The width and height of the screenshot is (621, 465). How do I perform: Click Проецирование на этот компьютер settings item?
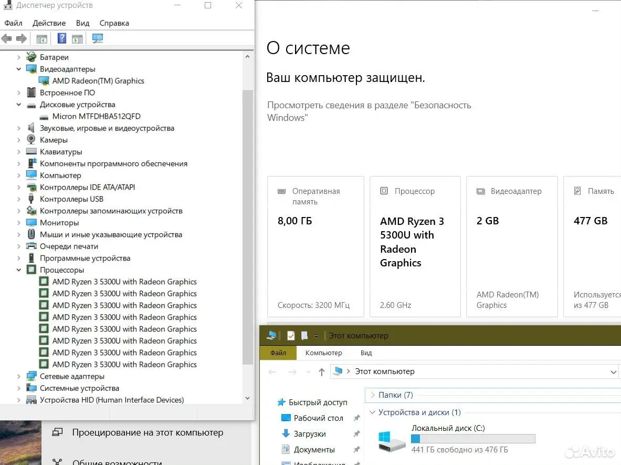click(138, 432)
